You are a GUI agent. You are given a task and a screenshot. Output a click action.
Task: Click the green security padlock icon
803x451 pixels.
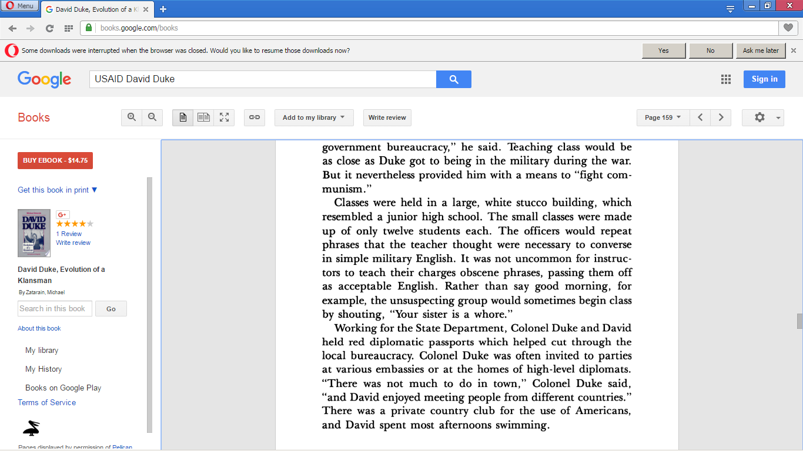[x=89, y=28]
